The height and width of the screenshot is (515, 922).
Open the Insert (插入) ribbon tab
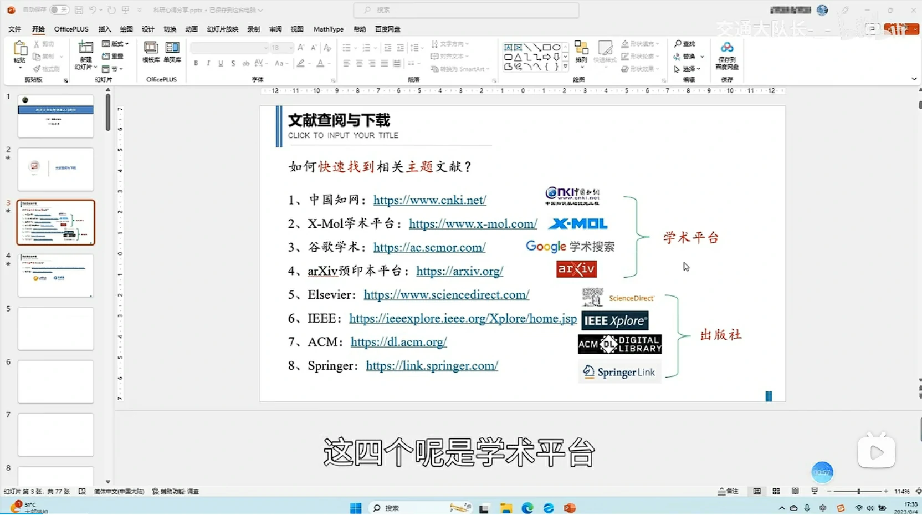pyautogui.click(x=104, y=29)
